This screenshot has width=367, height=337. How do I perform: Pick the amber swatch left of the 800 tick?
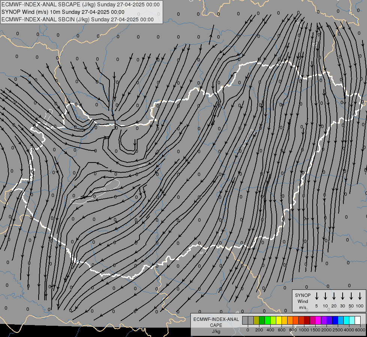pyautogui.click(x=290, y=320)
